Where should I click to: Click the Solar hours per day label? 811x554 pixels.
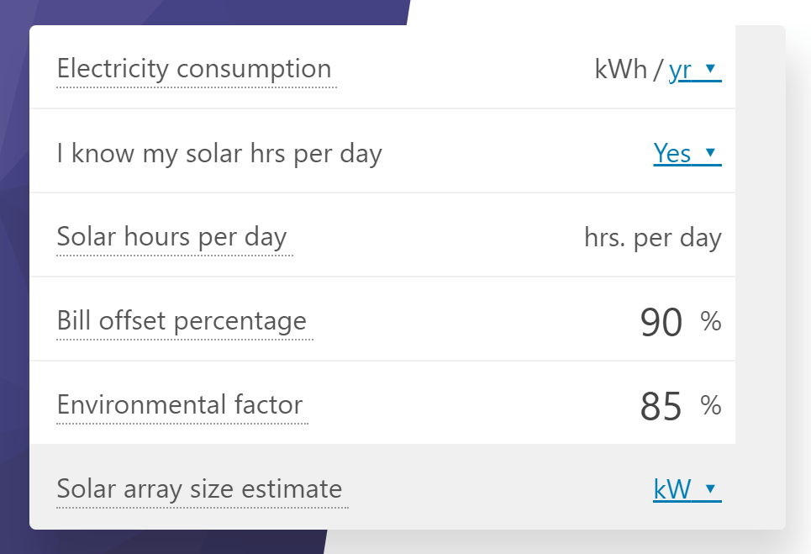[x=172, y=237]
